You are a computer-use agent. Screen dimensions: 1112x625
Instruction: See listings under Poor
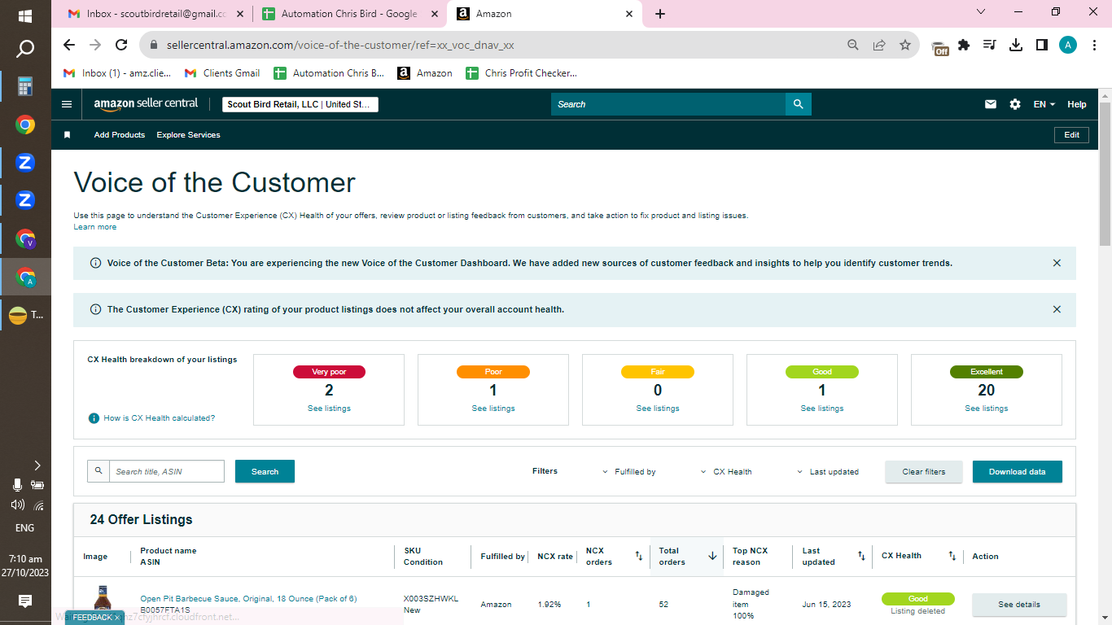[x=493, y=409]
